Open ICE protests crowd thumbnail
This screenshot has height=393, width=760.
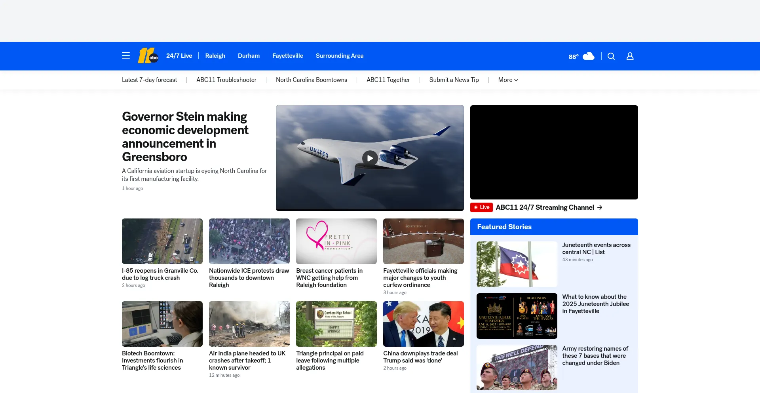point(249,241)
